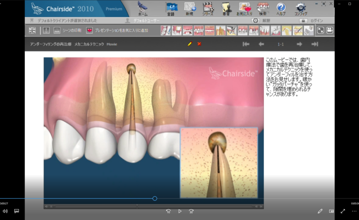Open the outer player more options ellipsis

point(354,211)
